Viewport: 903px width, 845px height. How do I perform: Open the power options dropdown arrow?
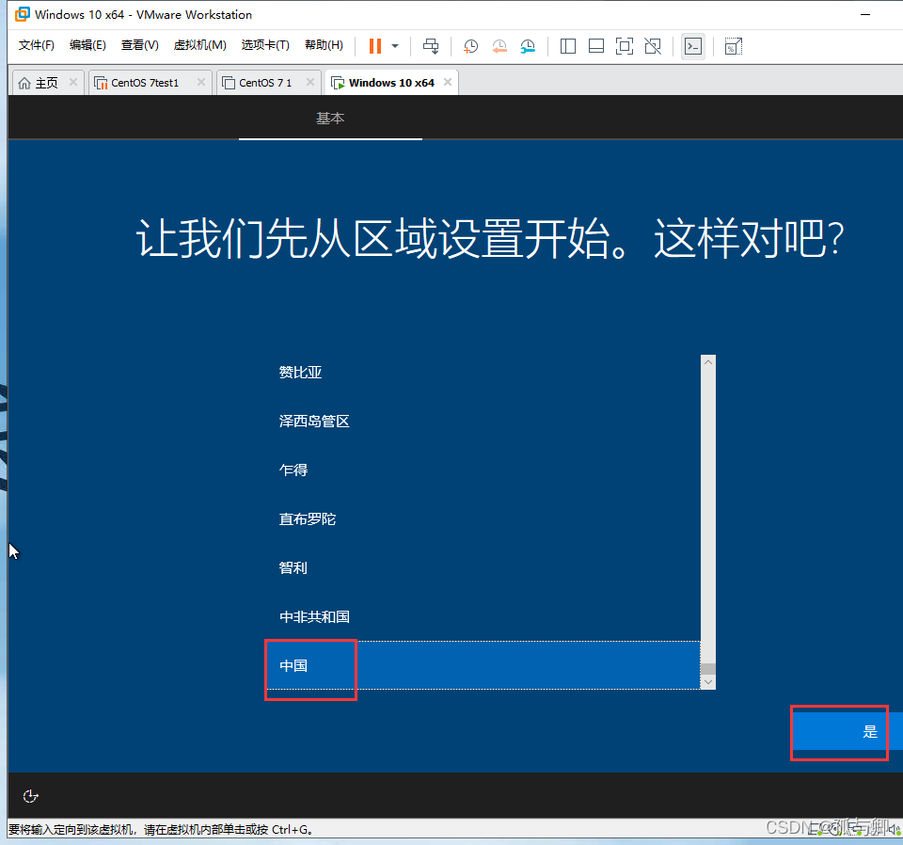(395, 46)
